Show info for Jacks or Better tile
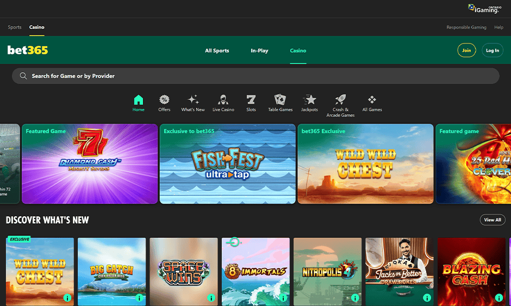 pos(427,297)
